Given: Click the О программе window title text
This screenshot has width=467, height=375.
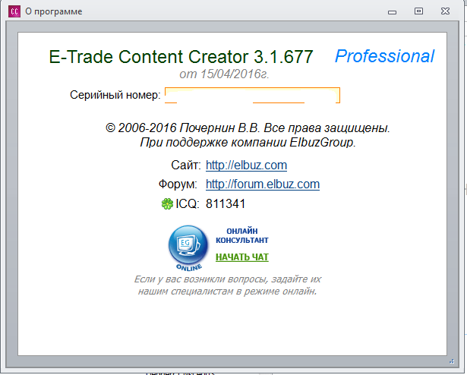Looking at the screenshot, I should [54, 11].
